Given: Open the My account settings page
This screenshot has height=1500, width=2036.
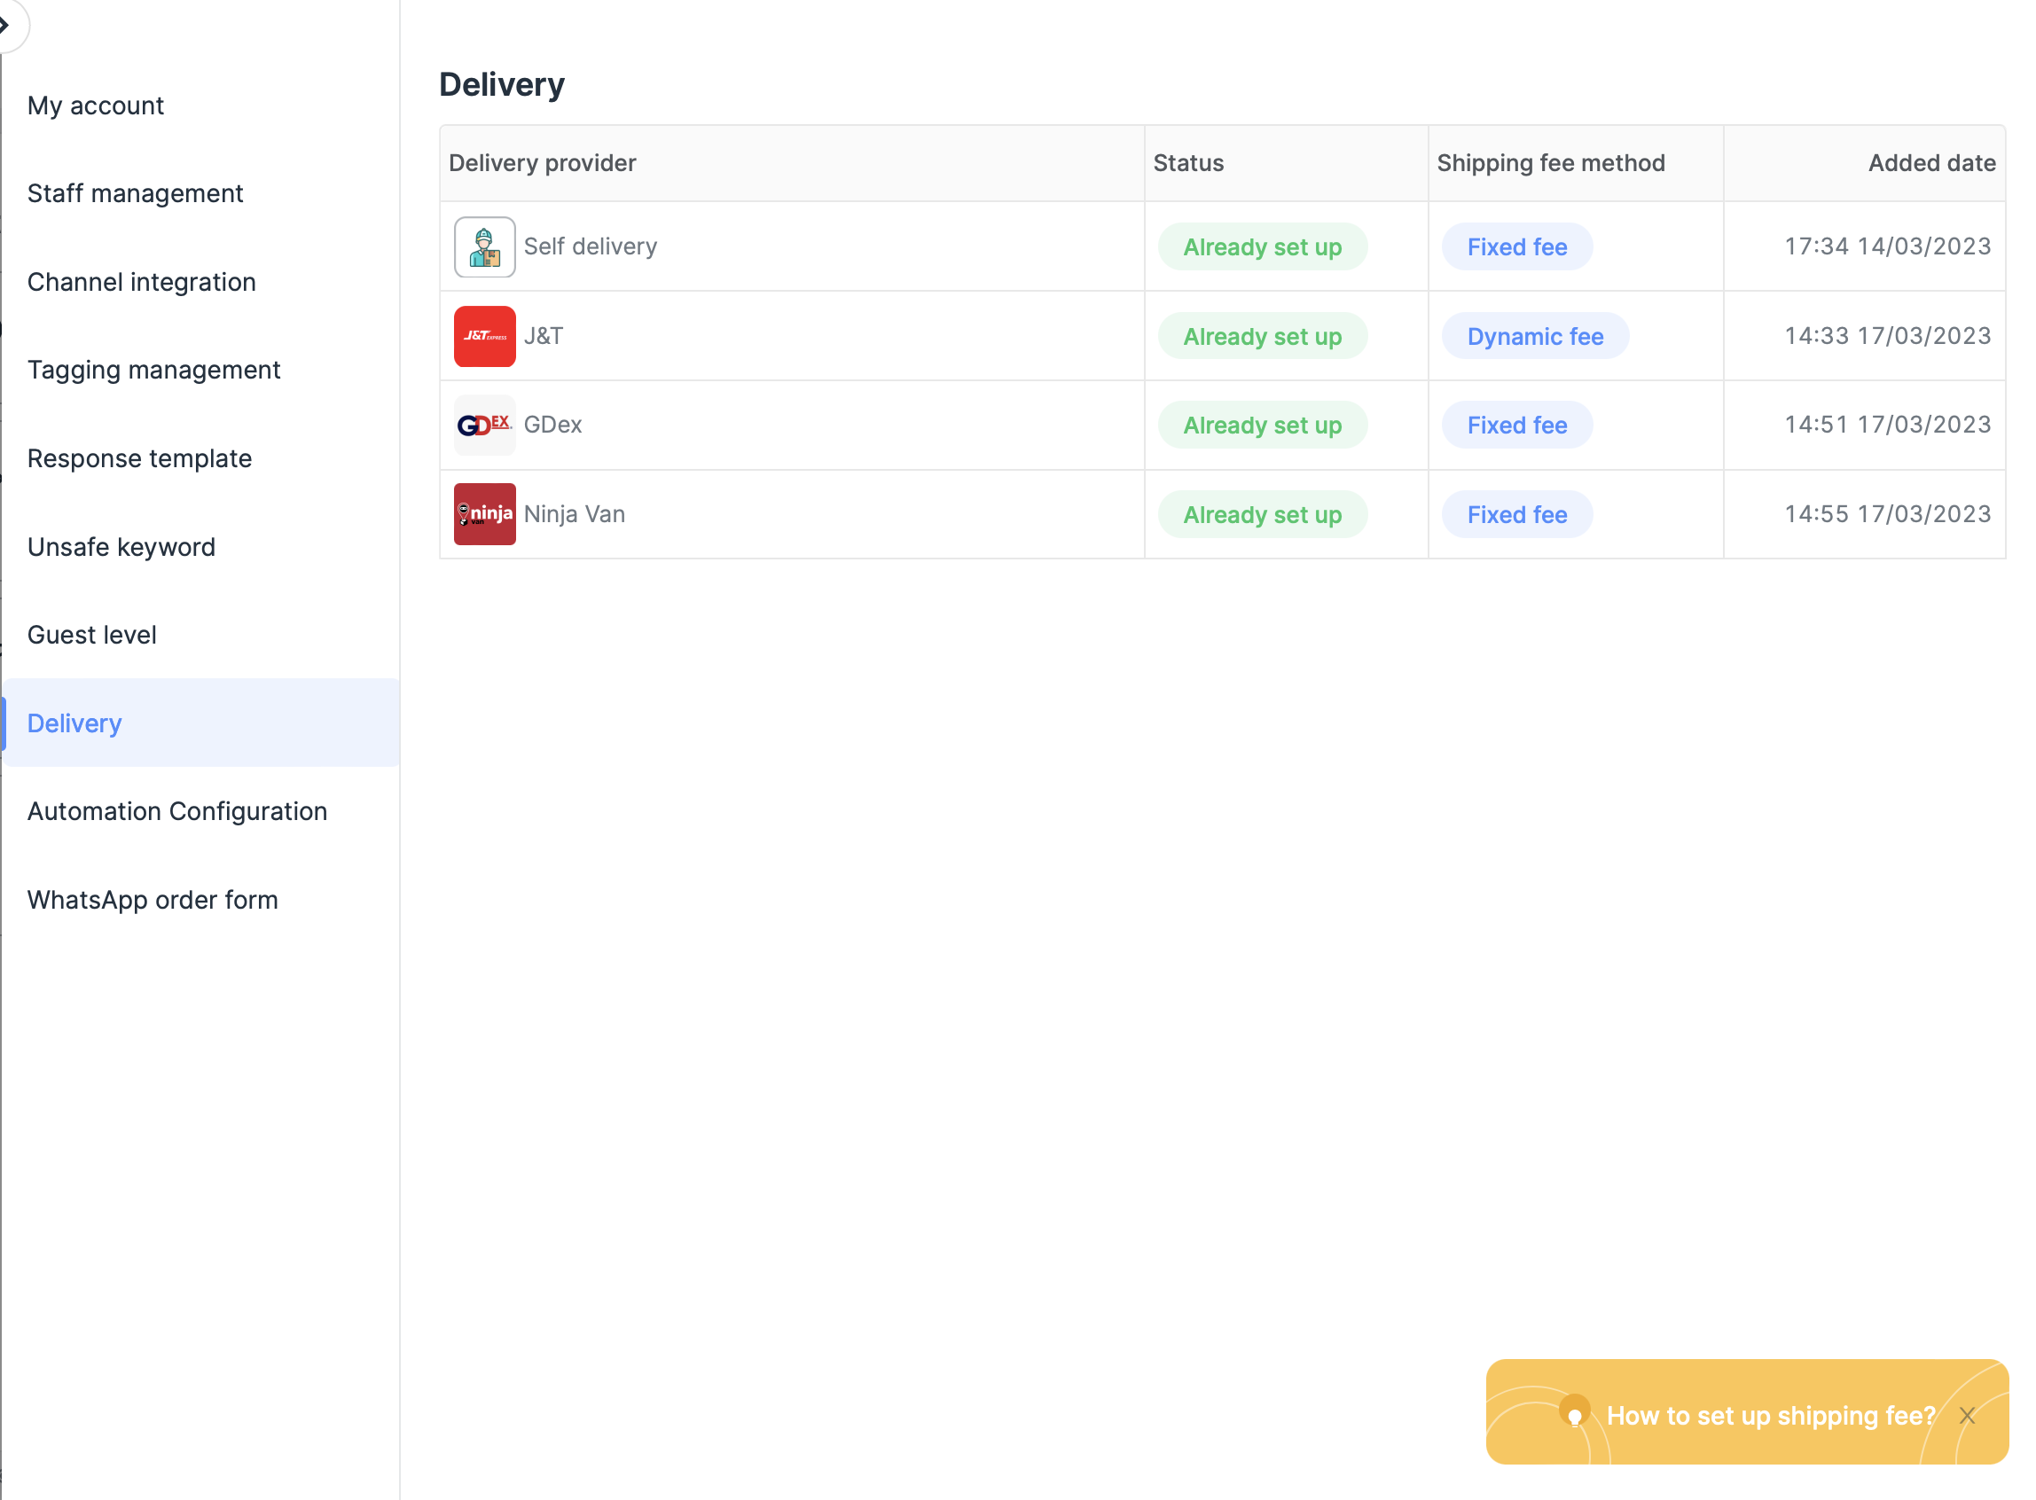Looking at the screenshot, I should [x=96, y=105].
